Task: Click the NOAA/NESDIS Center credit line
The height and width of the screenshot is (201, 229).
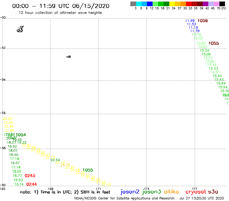Action: 124,199
